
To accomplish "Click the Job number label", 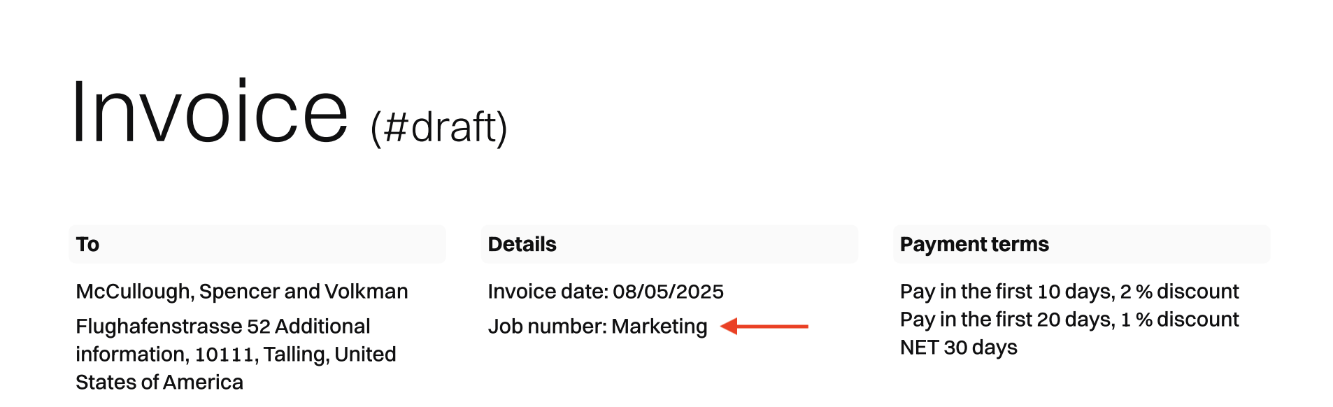I will [x=547, y=327].
